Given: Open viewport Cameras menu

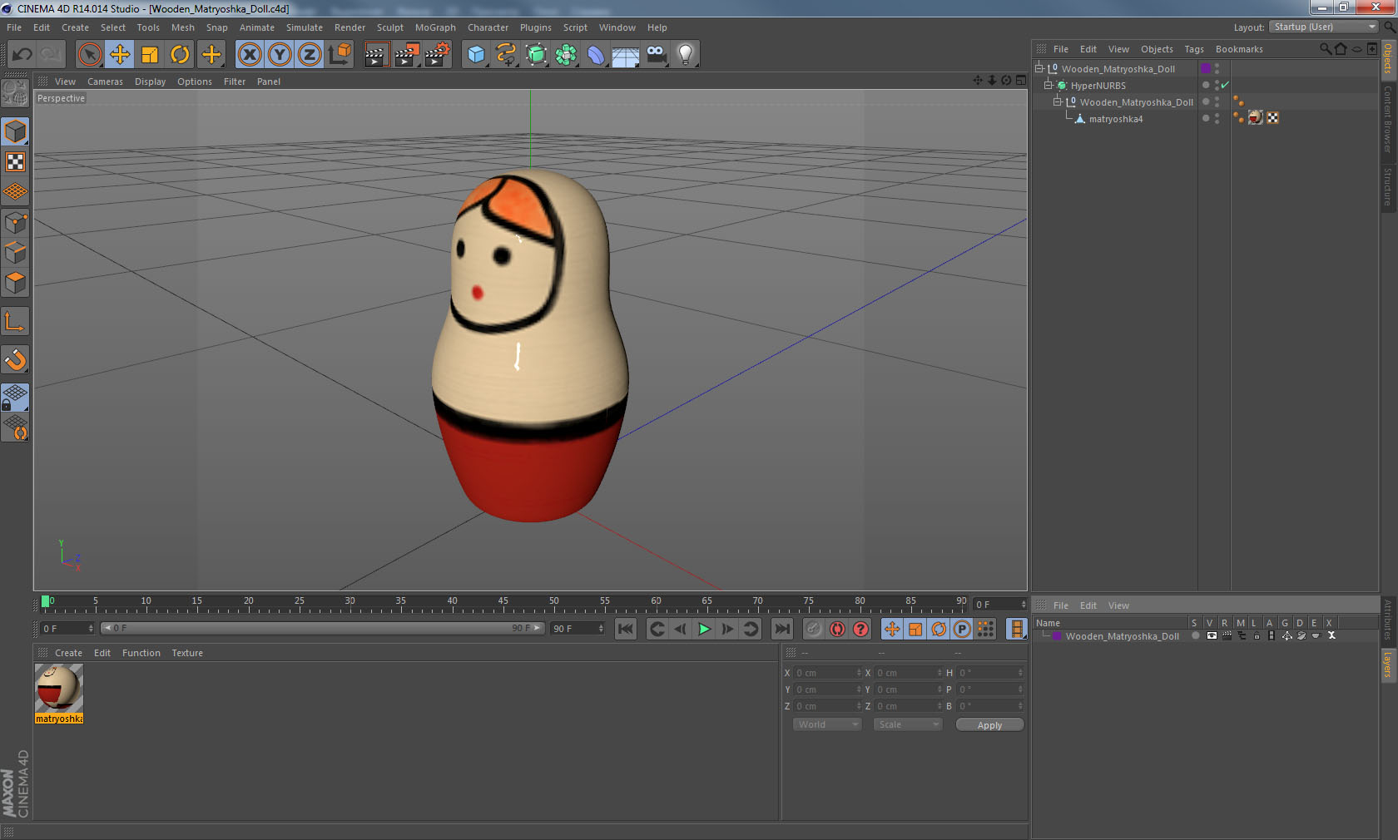Looking at the screenshot, I should click(105, 82).
